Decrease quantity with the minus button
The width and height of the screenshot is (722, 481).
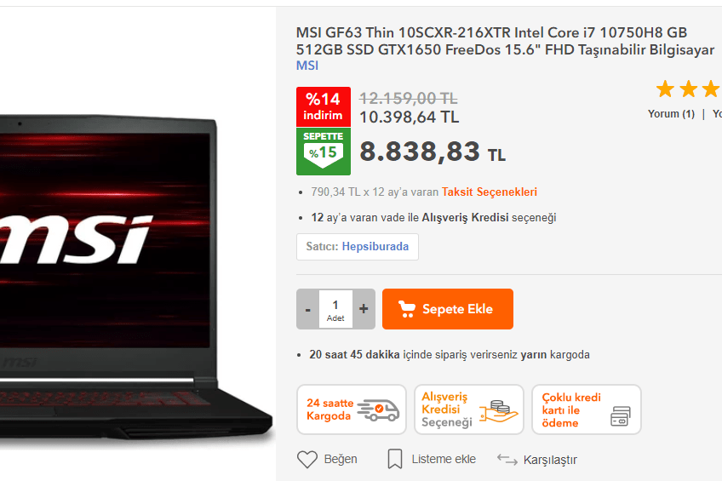[x=308, y=309]
